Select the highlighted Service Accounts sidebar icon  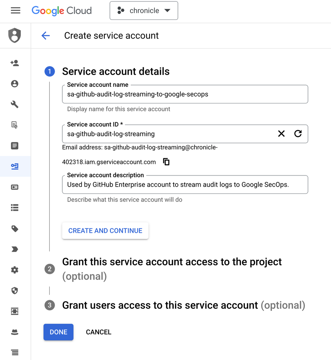coord(15,166)
